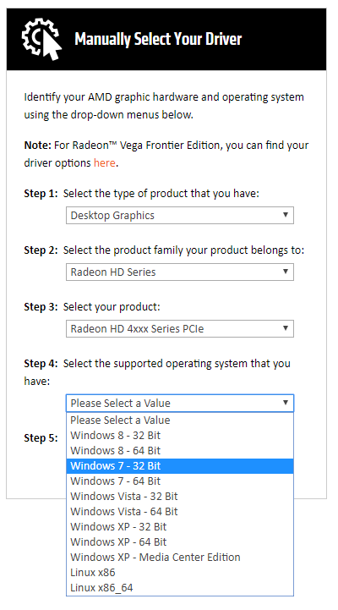Select Windows 8 - 32 Bit option
The image size is (338, 610).
(x=180, y=436)
